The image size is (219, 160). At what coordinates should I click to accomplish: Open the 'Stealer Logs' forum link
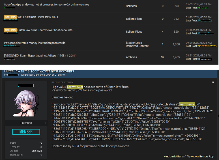pyautogui.click(x=134, y=43)
